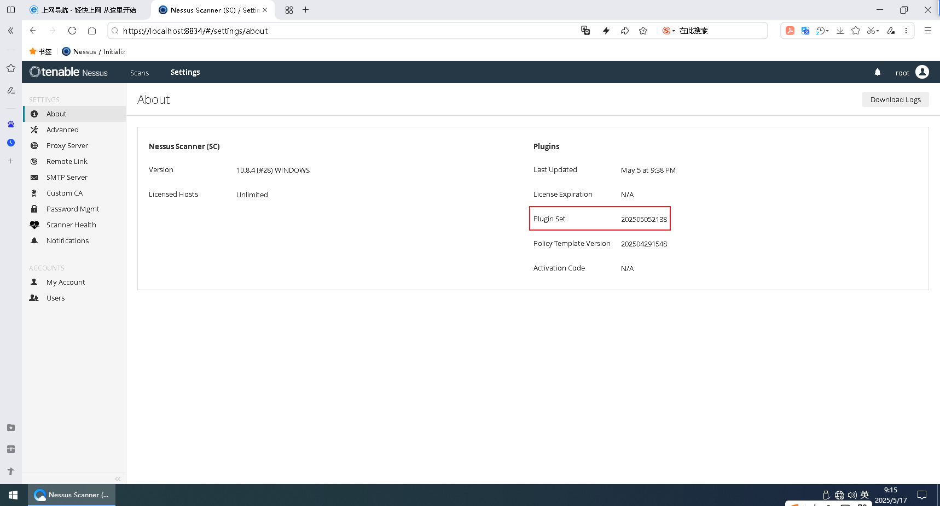
Task: Open the Scans navigation tab
Action: tap(140, 73)
